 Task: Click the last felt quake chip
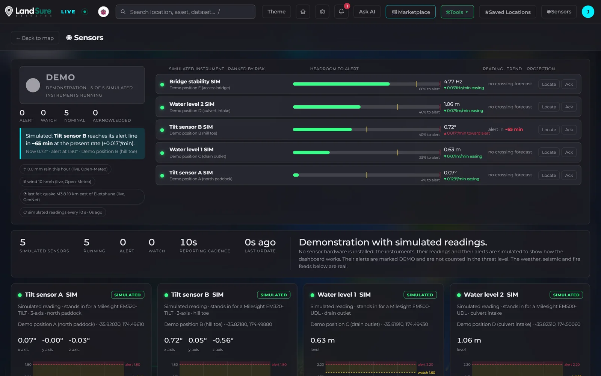pyautogui.click(x=82, y=197)
